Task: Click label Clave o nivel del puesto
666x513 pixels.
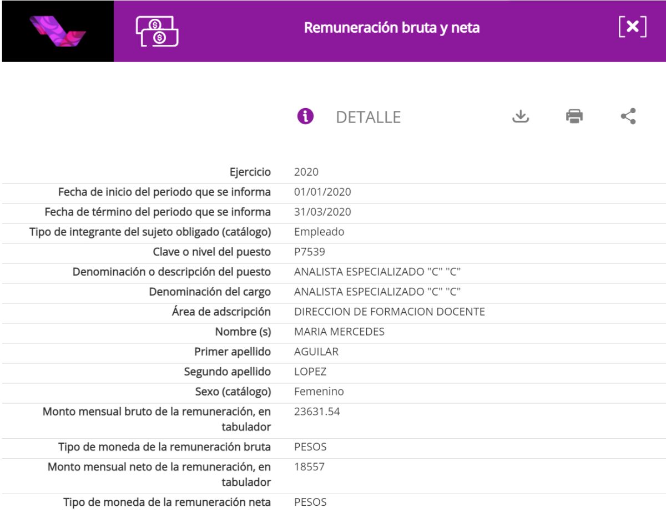Action: pos(212,252)
